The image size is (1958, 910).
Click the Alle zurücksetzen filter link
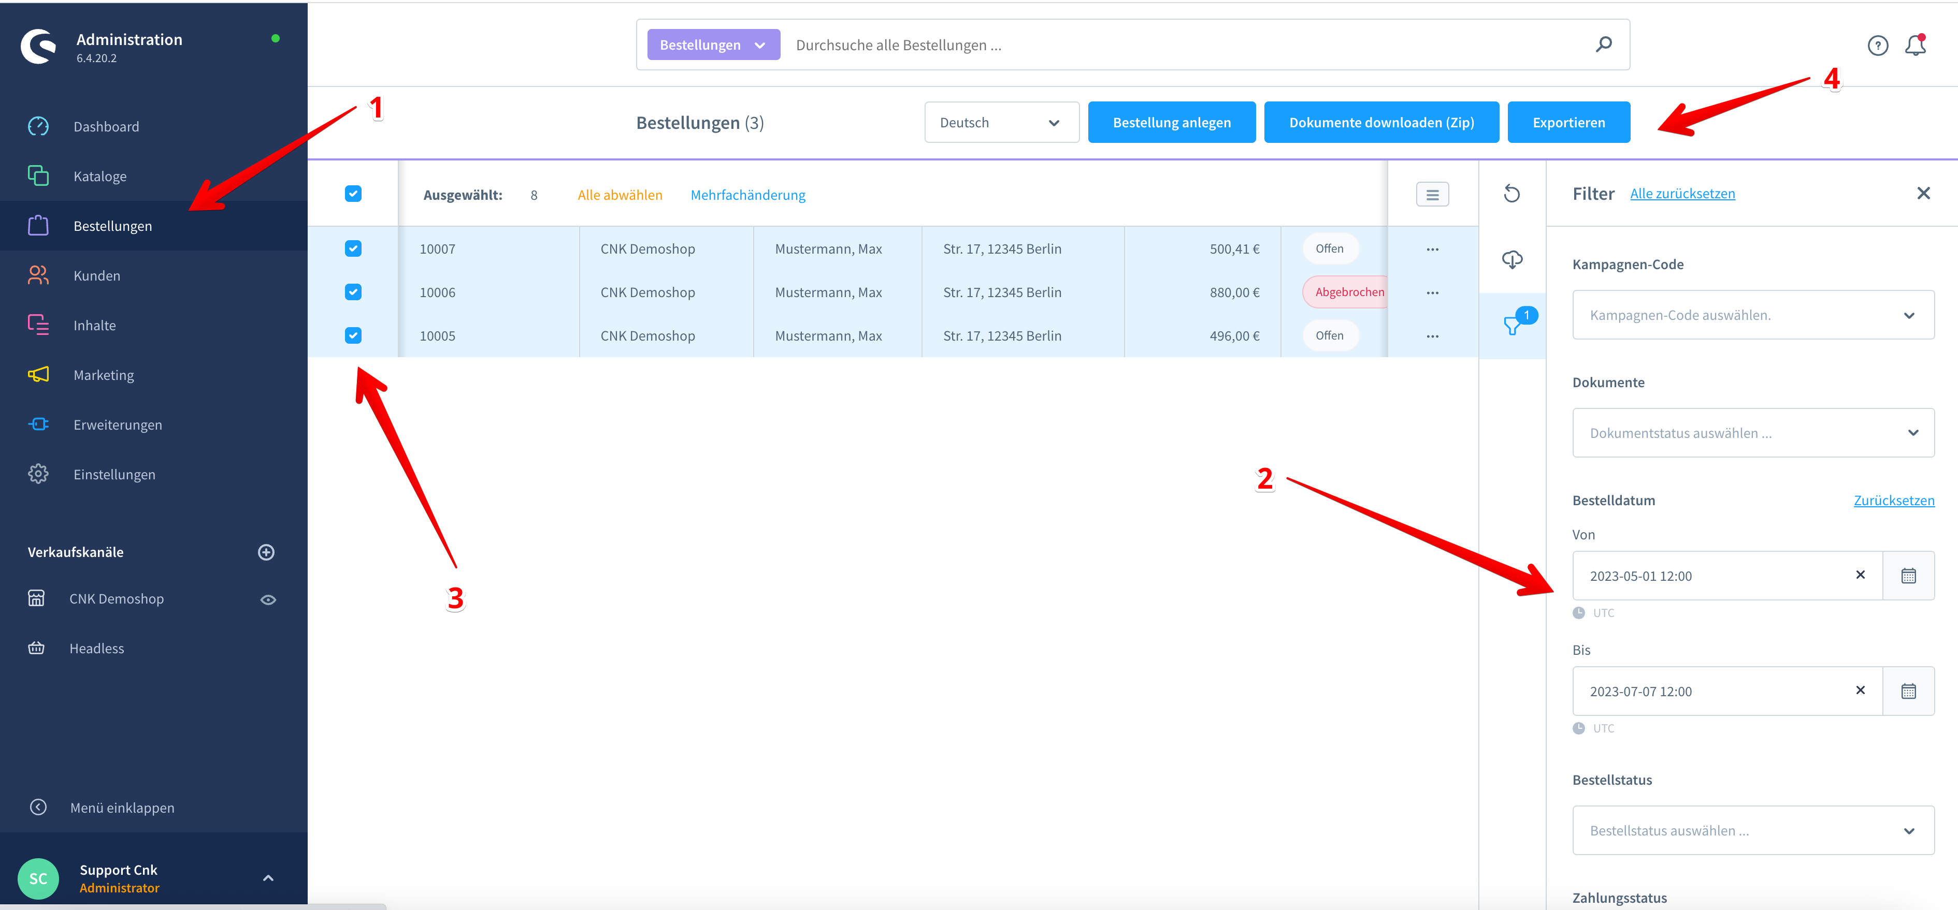coord(1682,194)
